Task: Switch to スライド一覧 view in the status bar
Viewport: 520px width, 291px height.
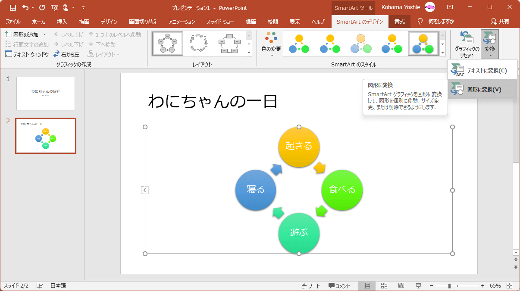Action: click(x=383, y=285)
